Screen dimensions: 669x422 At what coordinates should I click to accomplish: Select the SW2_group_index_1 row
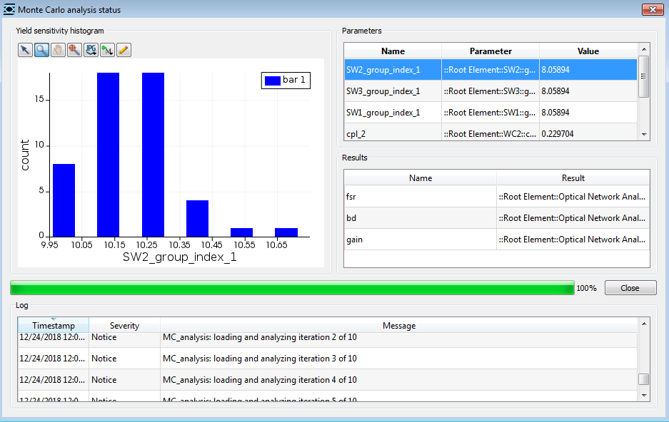[x=491, y=69]
